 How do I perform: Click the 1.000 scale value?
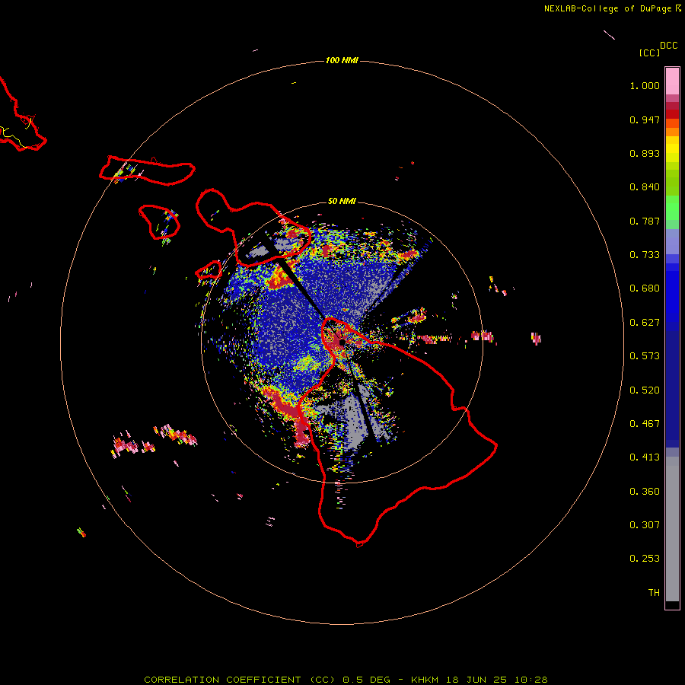[x=645, y=85]
